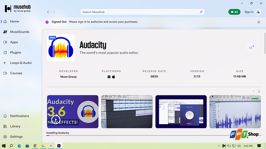
Task: Click the Muse Group developer name
Action: click(68, 77)
